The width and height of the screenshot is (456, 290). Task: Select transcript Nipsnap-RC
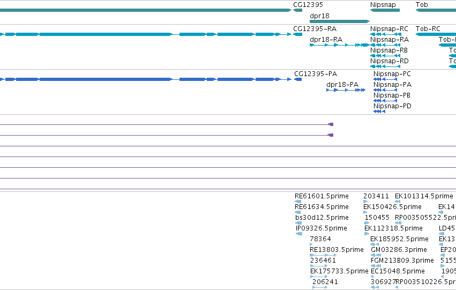tap(389, 29)
